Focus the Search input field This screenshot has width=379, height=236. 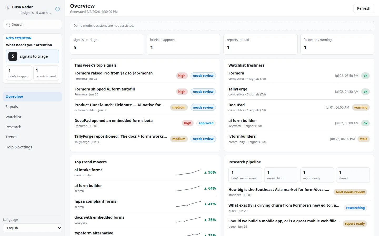33,24
